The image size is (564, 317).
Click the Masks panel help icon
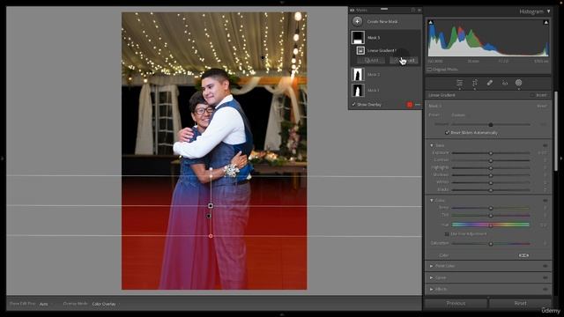point(413,10)
